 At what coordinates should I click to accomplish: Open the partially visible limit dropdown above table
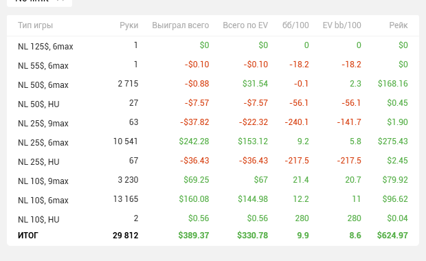point(39,2)
